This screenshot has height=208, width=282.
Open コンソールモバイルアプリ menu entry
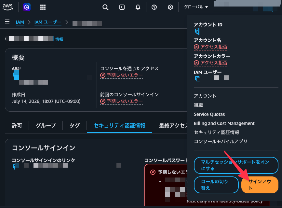point(221,141)
